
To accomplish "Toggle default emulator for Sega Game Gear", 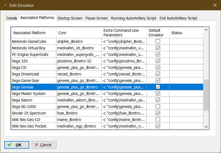I will pyautogui.click(x=158, y=80).
